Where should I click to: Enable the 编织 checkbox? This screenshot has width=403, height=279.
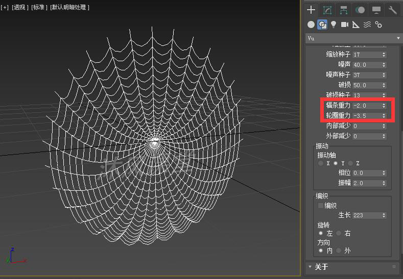[x=321, y=206]
